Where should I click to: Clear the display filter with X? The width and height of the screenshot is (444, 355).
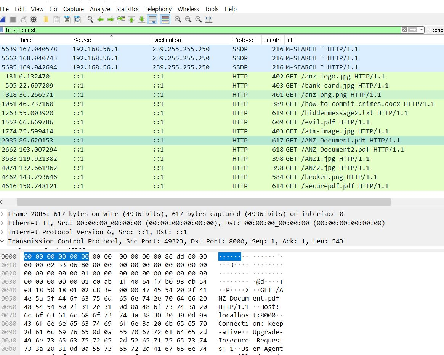click(404, 30)
